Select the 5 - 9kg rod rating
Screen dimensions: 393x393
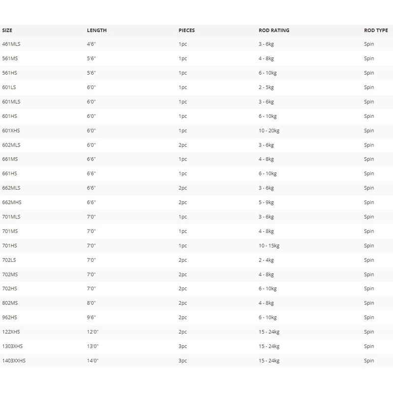pos(267,202)
